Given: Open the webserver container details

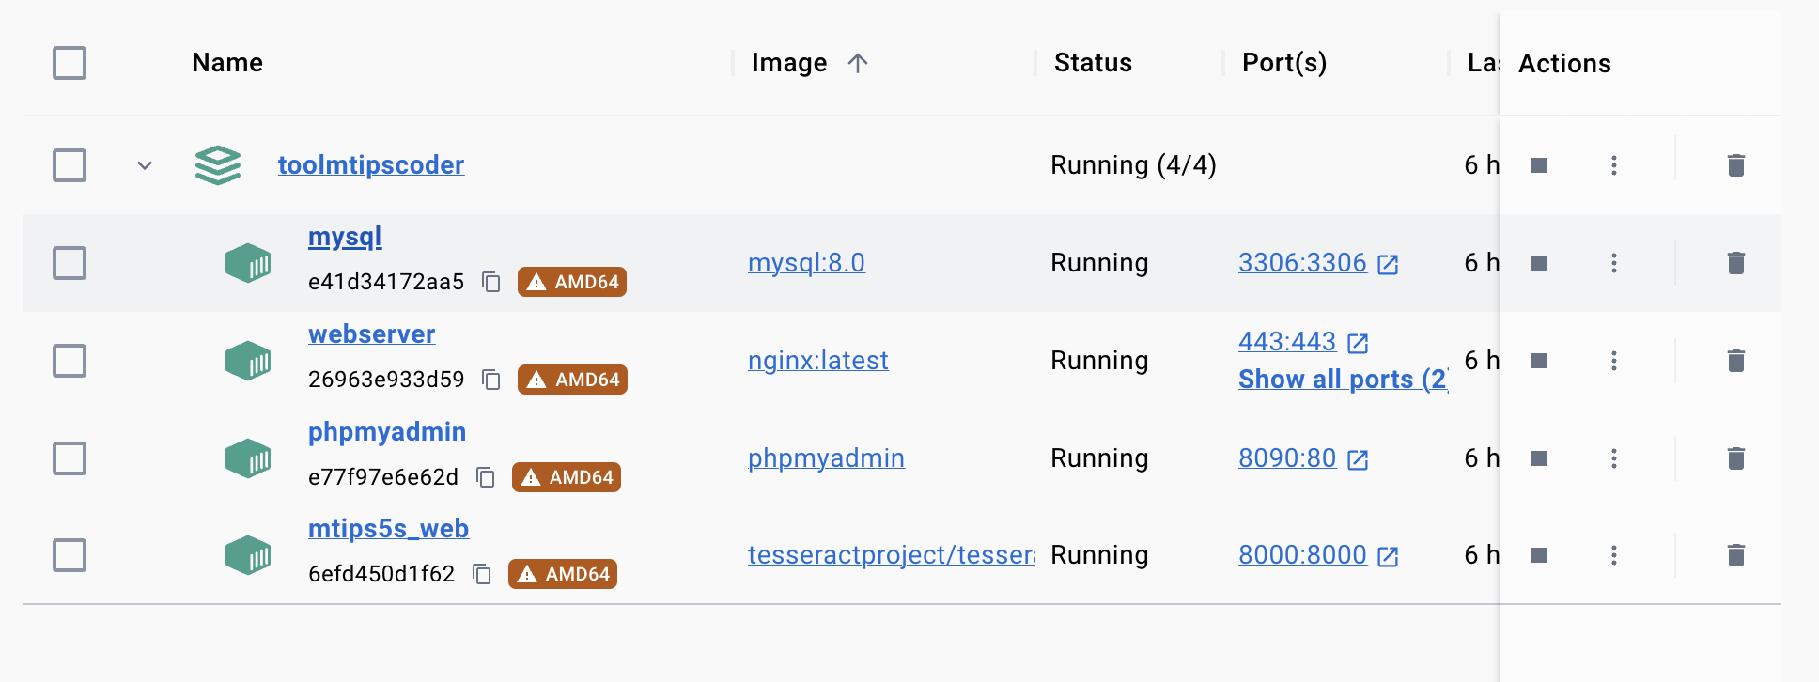Looking at the screenshot, I should click(x=372, y=334).
